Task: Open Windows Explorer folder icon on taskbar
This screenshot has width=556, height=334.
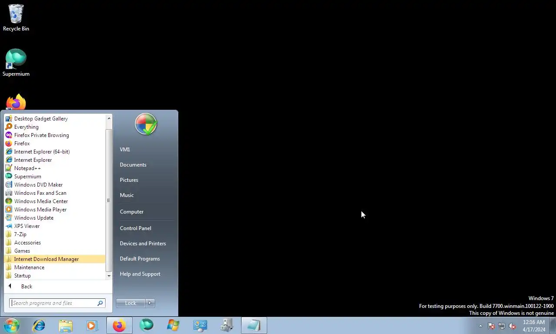Action: click(x=66, y=325)
